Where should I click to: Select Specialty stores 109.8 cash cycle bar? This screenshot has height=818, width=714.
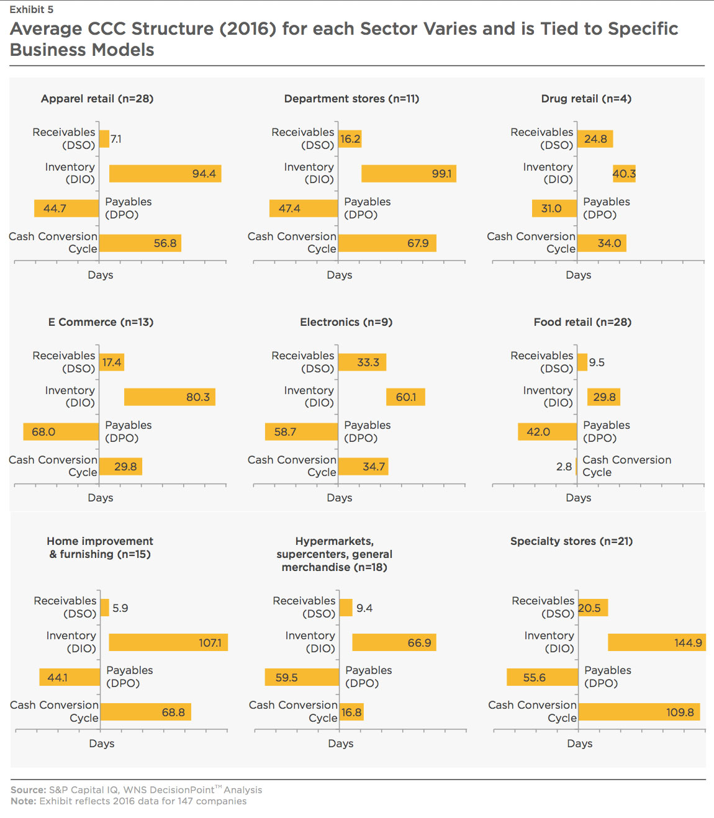(x=639, y=712)
